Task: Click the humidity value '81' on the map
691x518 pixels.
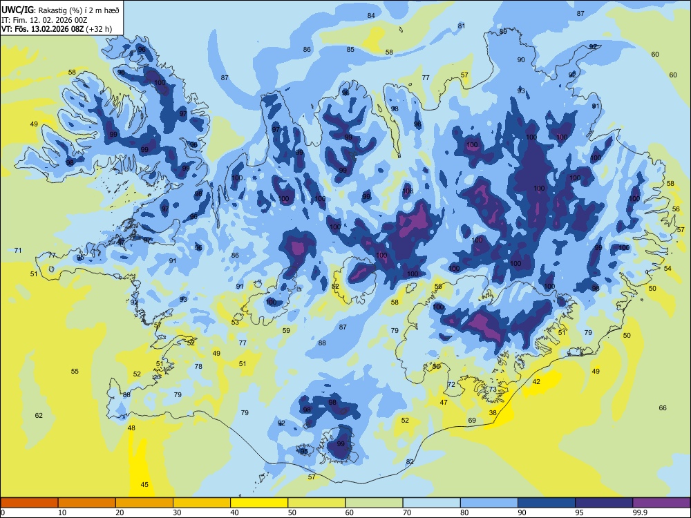Action: click(462, 26)
